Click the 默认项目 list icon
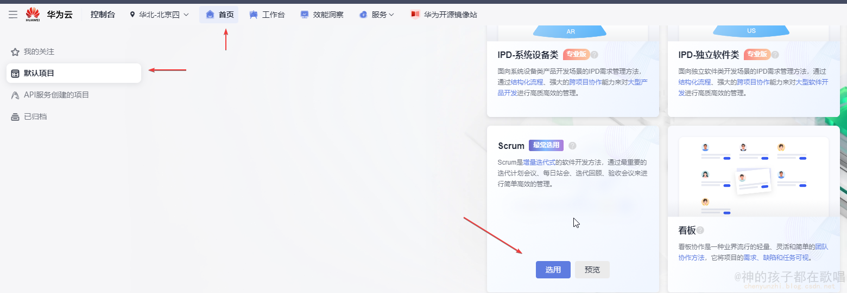This screenshot has width=847, height=293. (15, 74)
